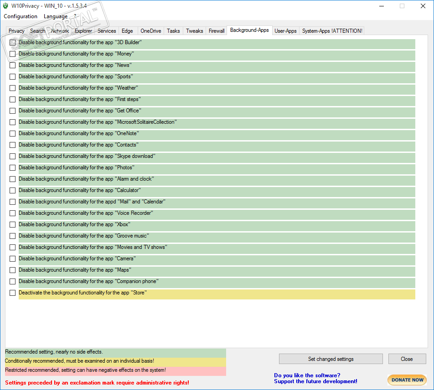This screenshot has height=390, width=434.
Task: Check the "Maps" app checkbox
Action: pos(12,270)
